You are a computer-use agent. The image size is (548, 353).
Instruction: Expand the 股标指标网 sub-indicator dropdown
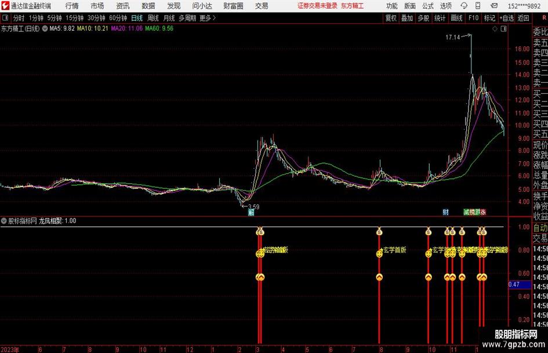tap(4, 221)
